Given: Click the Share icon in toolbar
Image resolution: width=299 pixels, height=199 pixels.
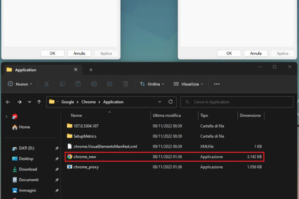Looking at the screenshot, I should [x=110, y=84].
